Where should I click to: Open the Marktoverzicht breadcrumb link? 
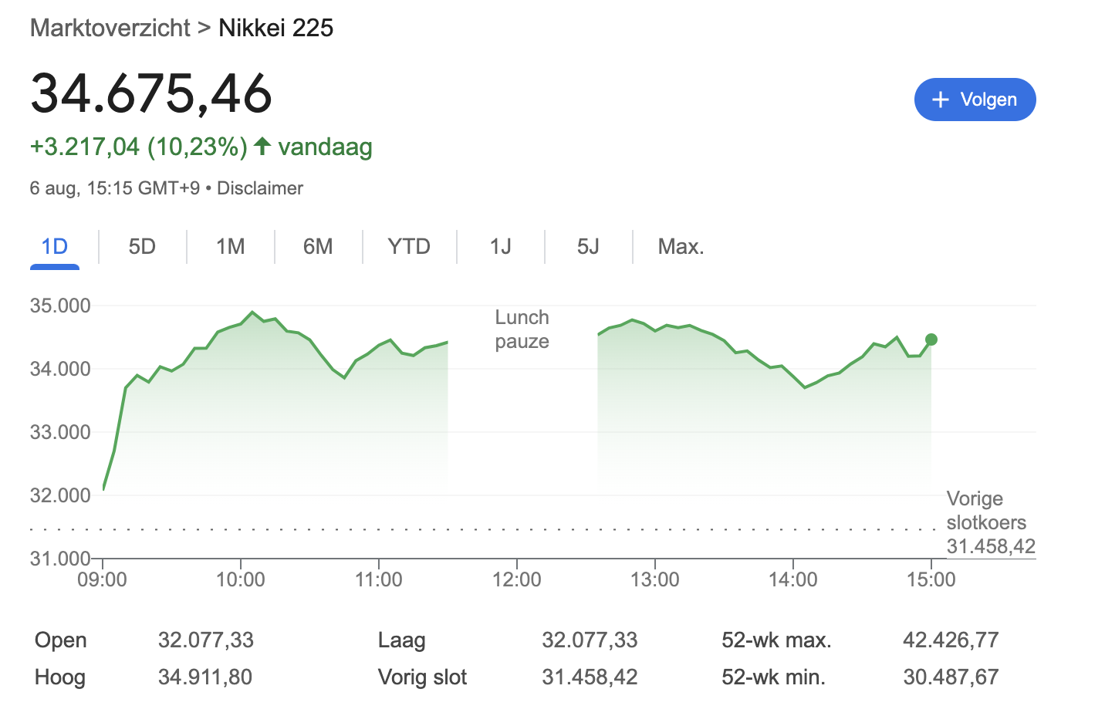pos(110,28)
